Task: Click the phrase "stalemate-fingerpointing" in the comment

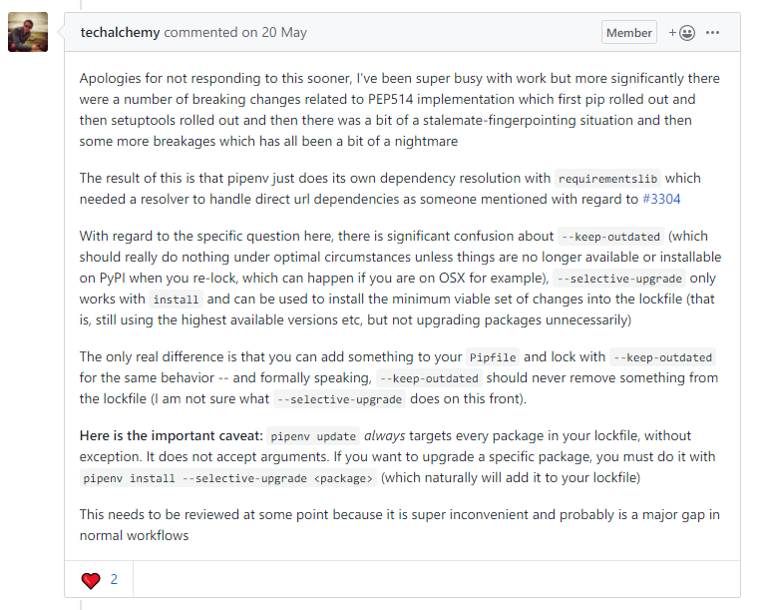Action: pyautogui.click(x=522, y=120)
